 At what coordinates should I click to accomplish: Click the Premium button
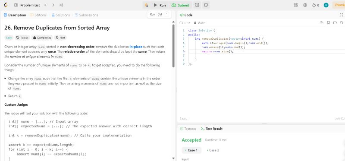(x=339, y=5)
